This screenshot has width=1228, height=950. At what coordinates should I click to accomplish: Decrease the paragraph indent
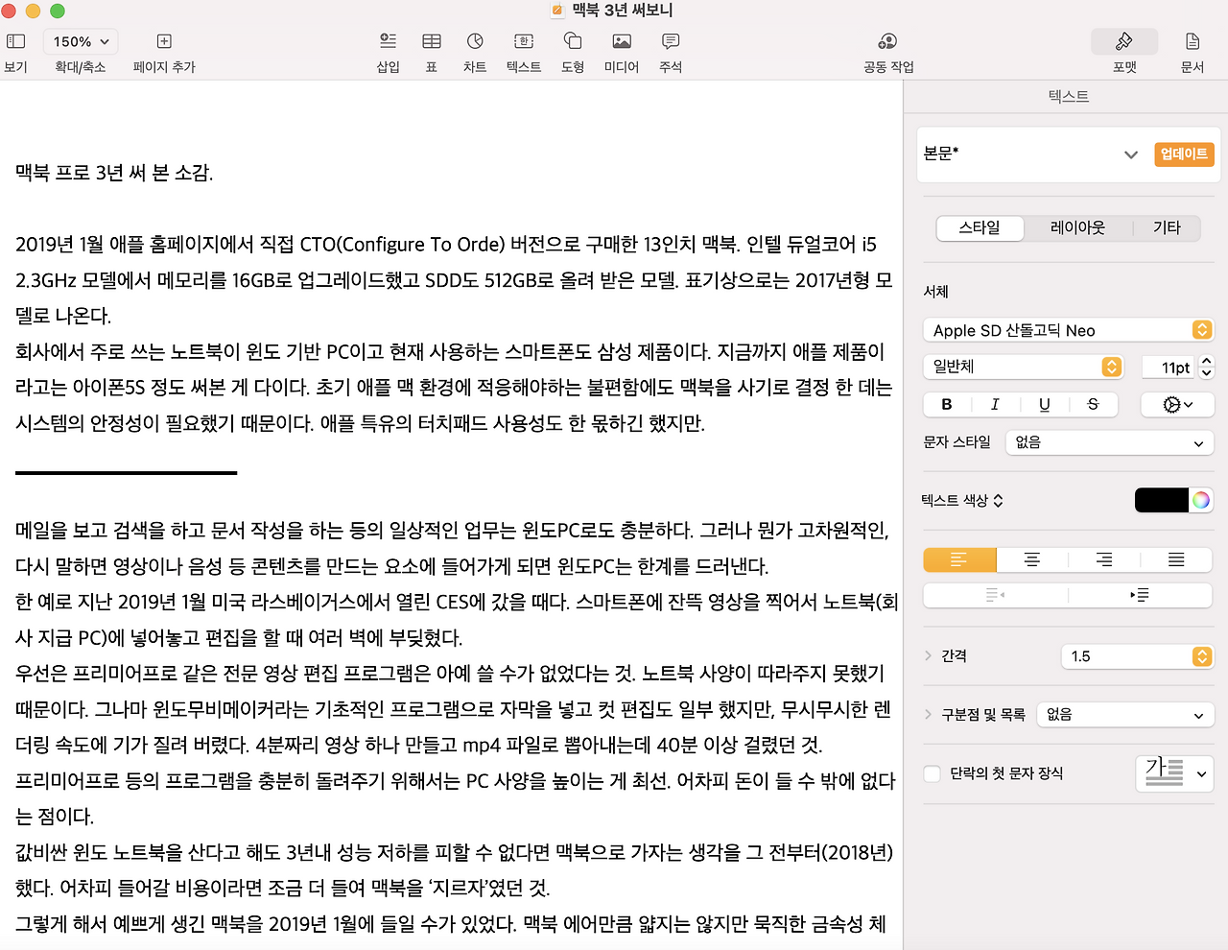[996, 595]
